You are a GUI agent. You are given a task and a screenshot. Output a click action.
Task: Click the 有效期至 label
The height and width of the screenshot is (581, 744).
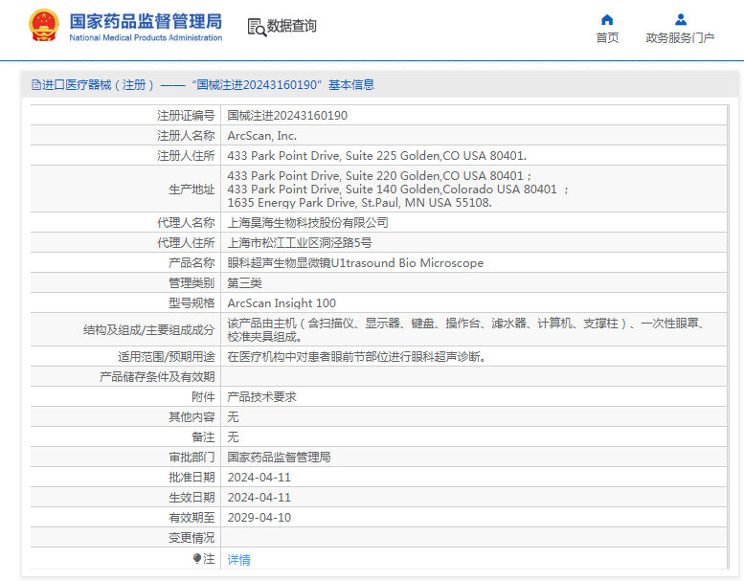click(x=192, y=518)
